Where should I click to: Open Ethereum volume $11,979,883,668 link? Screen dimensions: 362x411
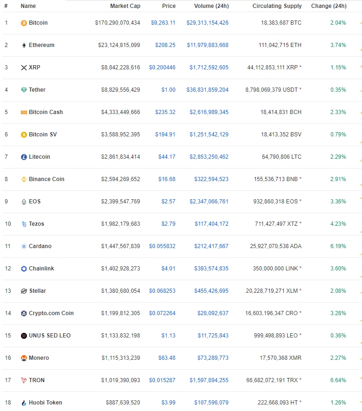pyautogui.click(x=208, y=45)
